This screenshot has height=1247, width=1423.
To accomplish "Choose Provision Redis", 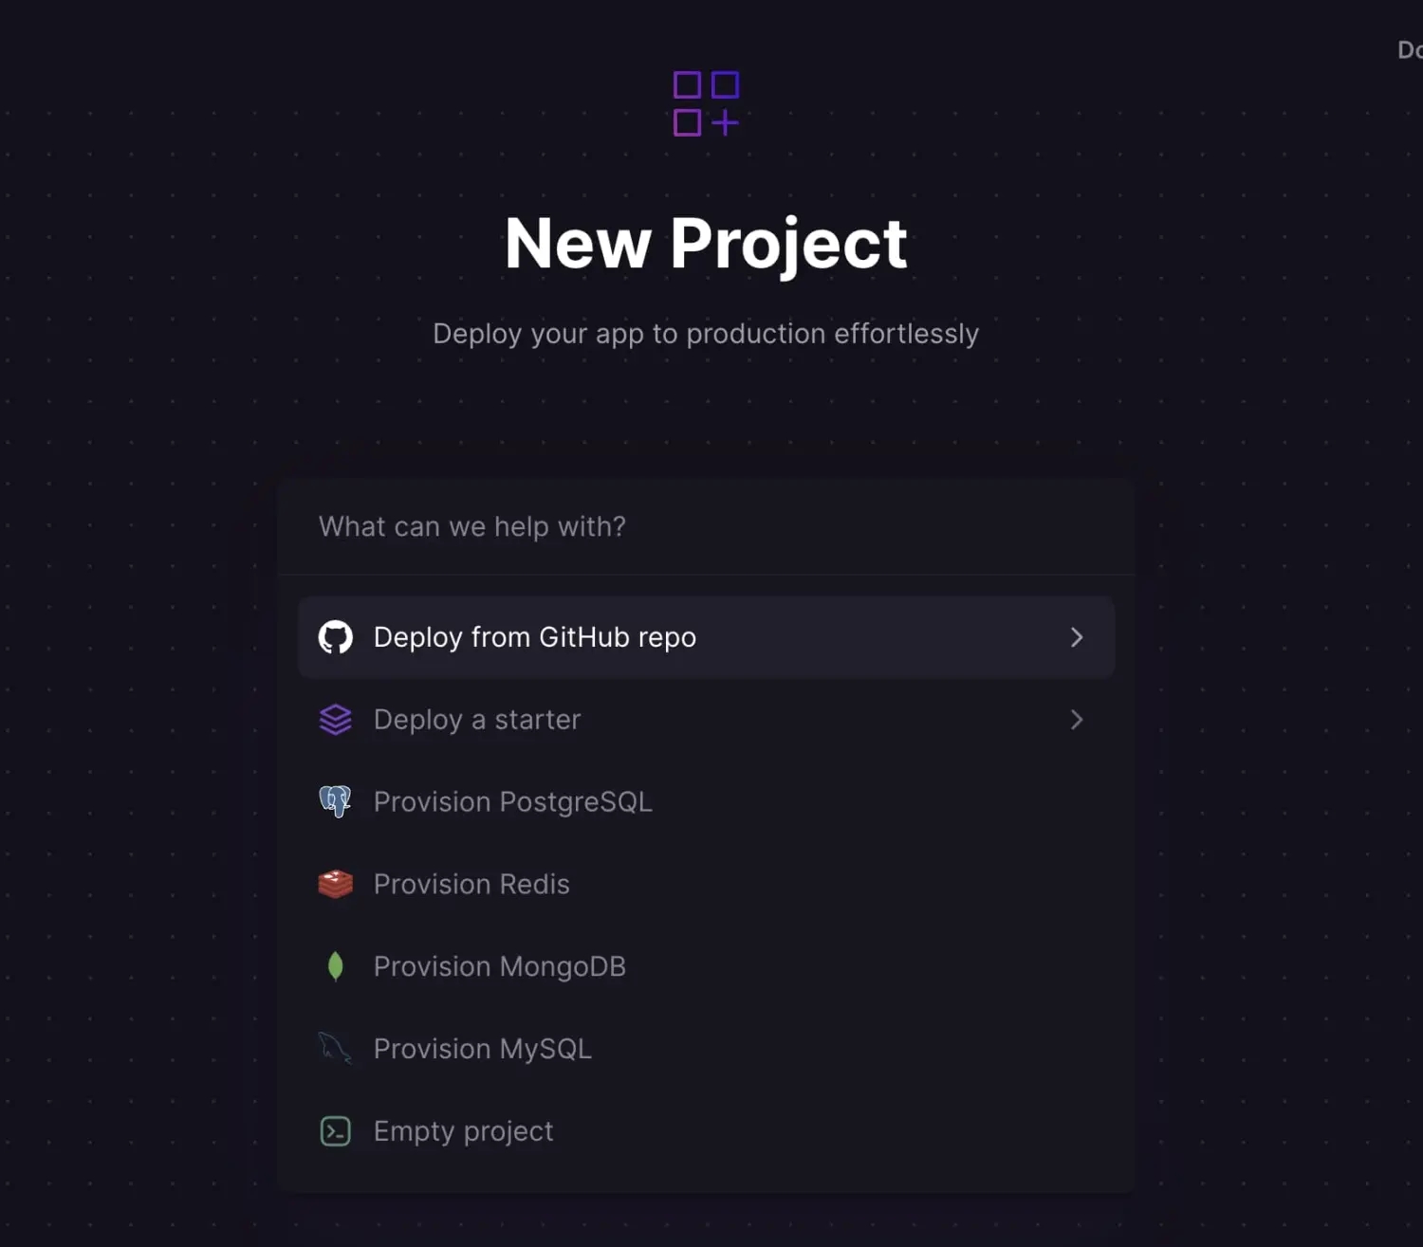I will (706, 884).
